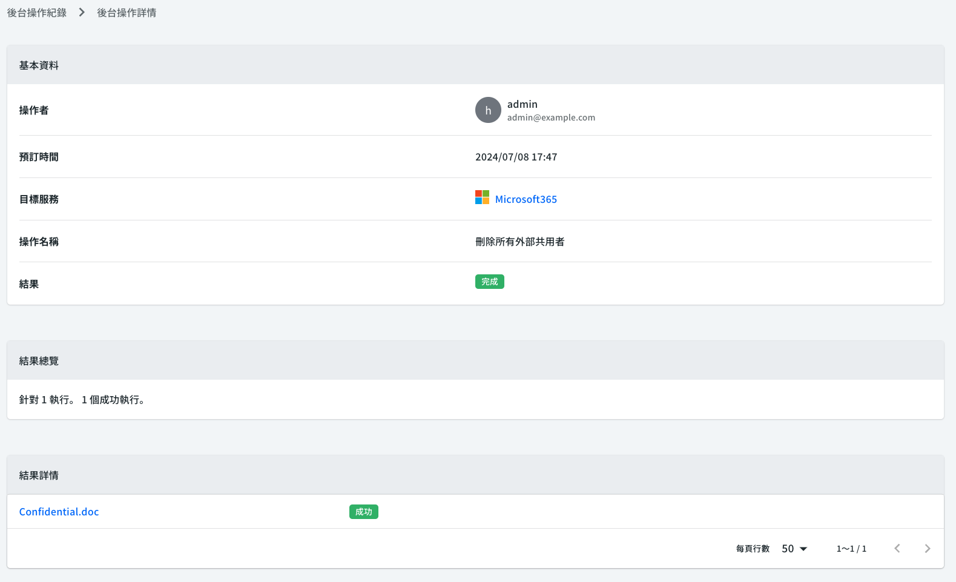Go to previous page arrow
The height and width of the screenshot is (582, 956).
(x=897, y=549)
